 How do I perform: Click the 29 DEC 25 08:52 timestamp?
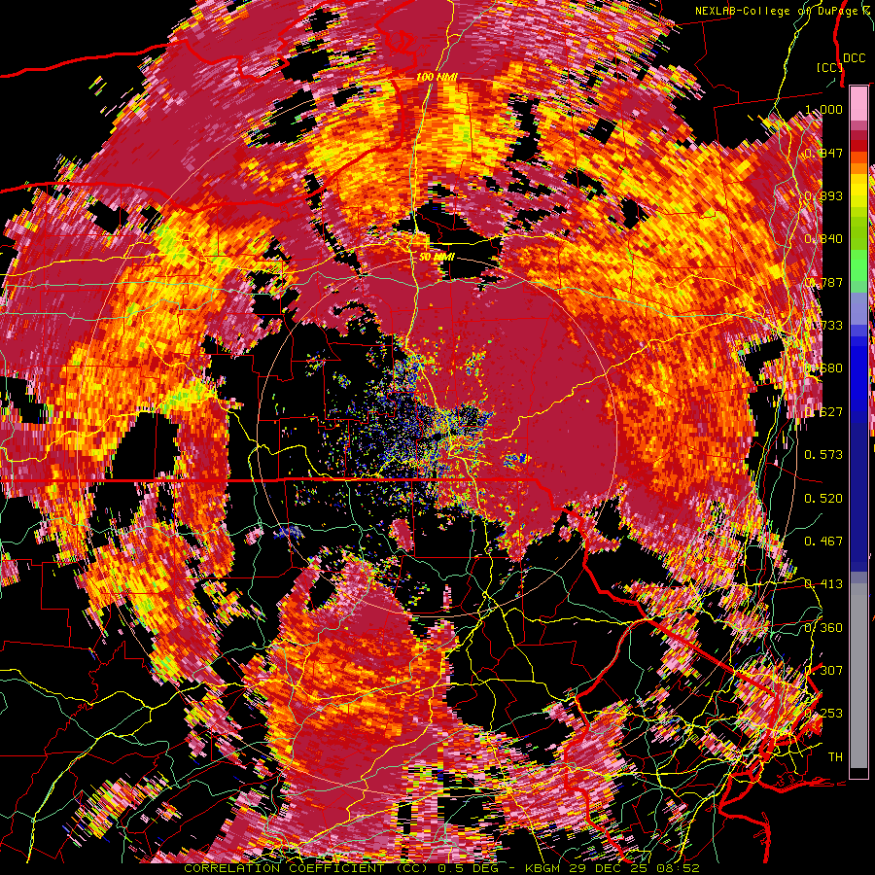636,868
